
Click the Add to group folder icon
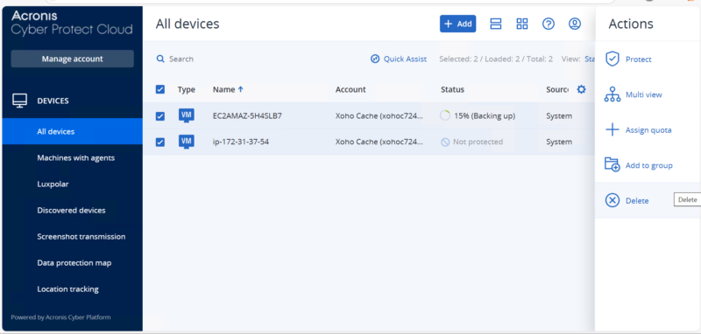coord(612,165)
